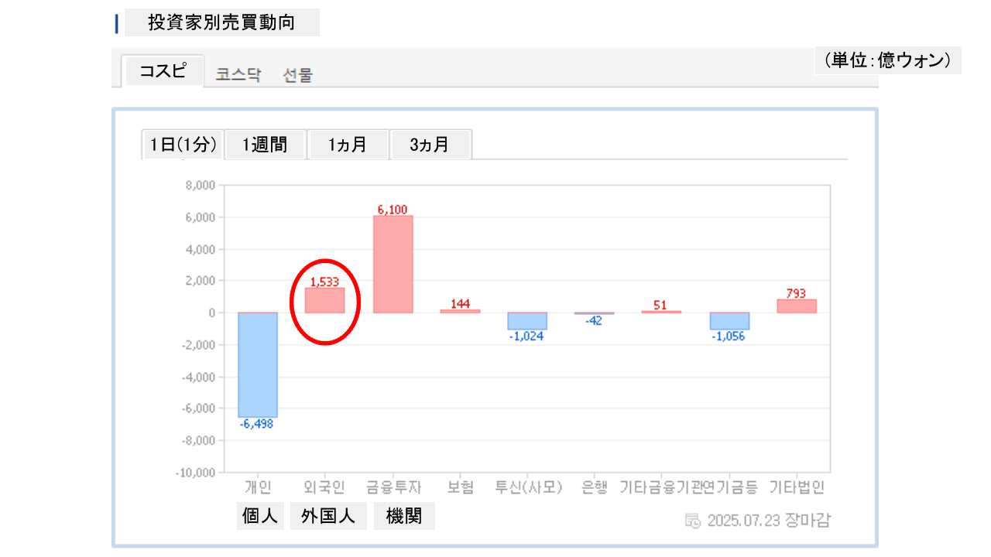Click the 기타법인 bar labeled 793
The width and height of the screenshot is (991, 557).
tap(797, 306)
